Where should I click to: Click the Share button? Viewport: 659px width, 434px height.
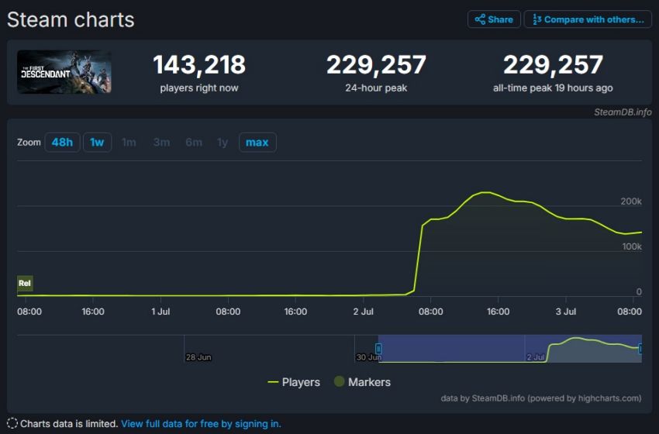[494, 19]
